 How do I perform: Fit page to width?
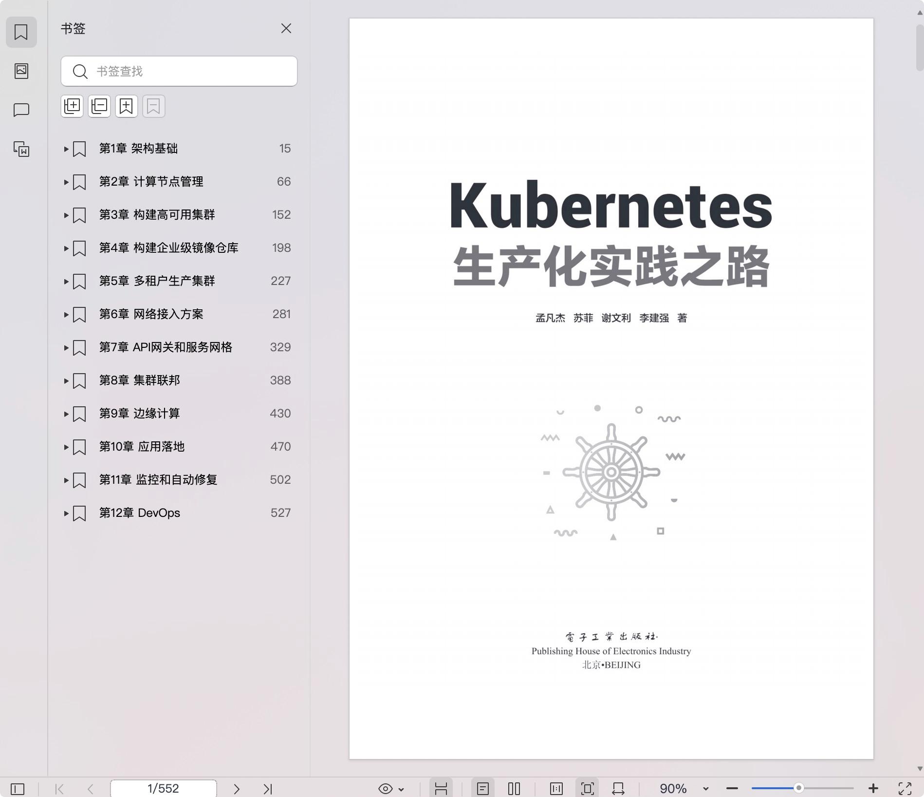(x=618, y=789)
